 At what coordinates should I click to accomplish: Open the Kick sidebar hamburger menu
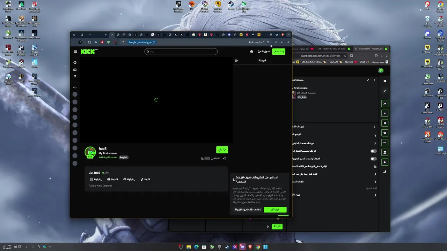click(75, 52)
